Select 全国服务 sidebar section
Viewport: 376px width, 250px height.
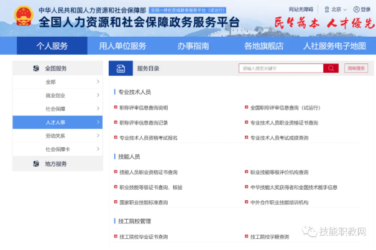click(x=58, y=68)
